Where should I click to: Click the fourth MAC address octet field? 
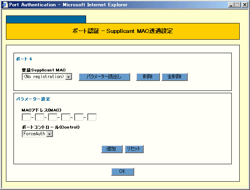click(65, 117)
